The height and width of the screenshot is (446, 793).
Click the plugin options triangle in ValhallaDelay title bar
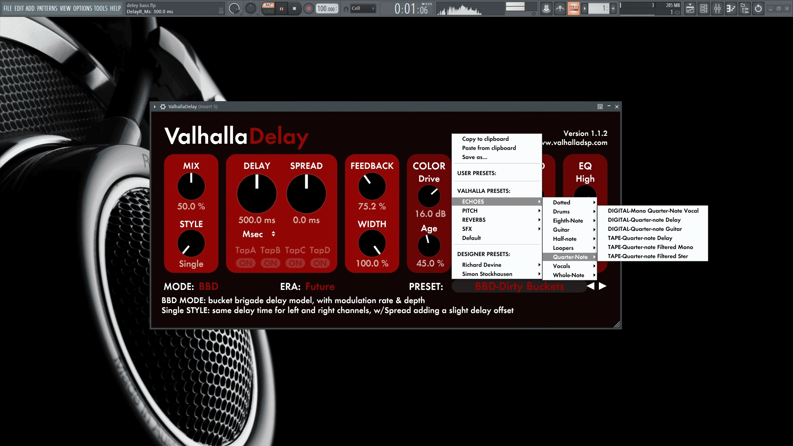155,107
